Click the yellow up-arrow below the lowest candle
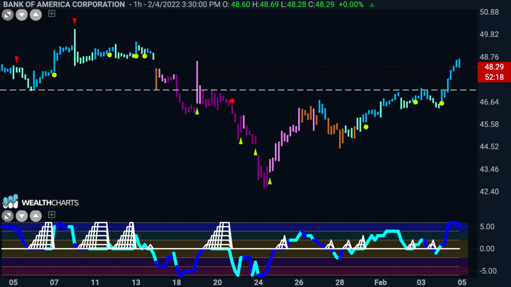 [x=269, y=181]
